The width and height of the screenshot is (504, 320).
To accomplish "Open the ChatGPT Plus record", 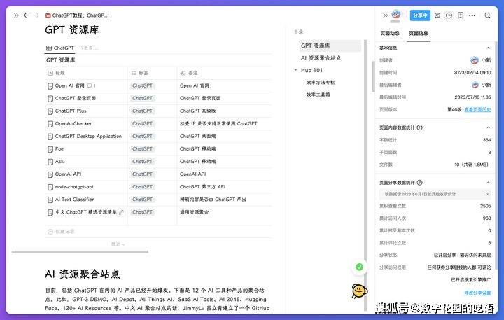I will point(71,111).
